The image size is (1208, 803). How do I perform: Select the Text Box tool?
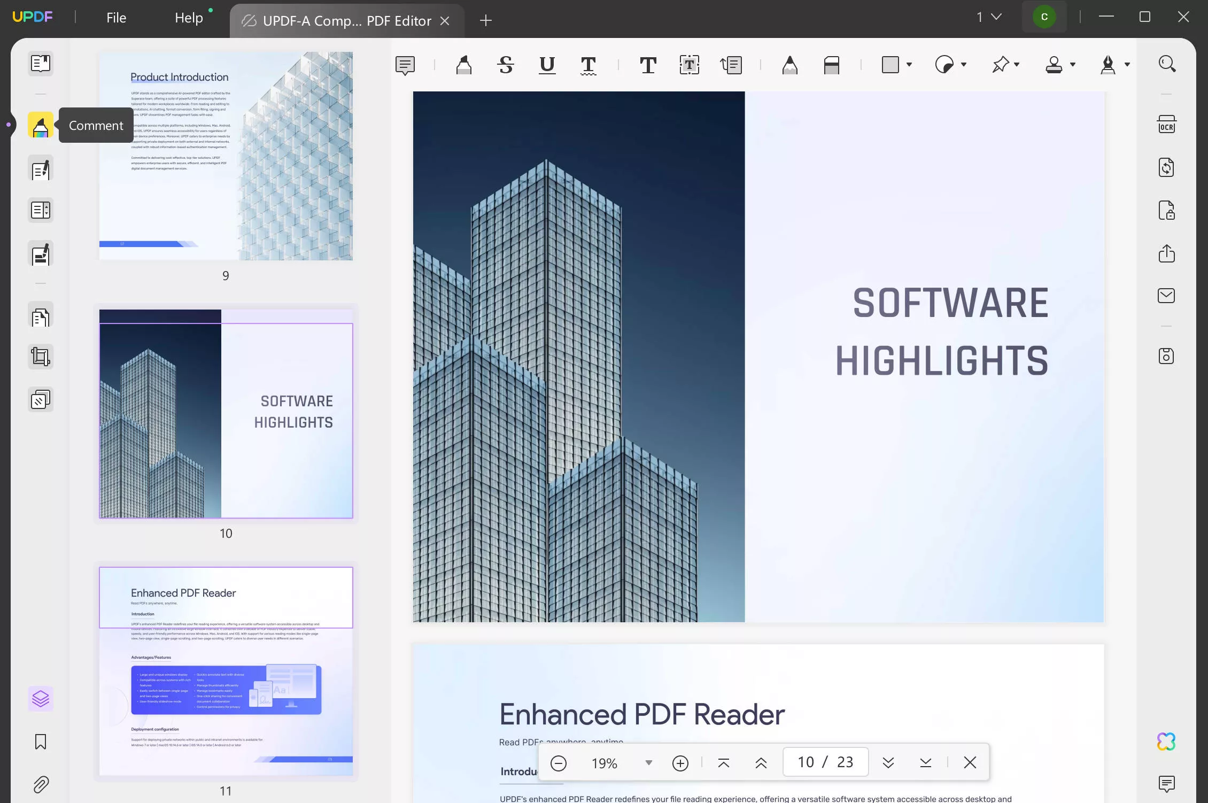pos(690,65)
